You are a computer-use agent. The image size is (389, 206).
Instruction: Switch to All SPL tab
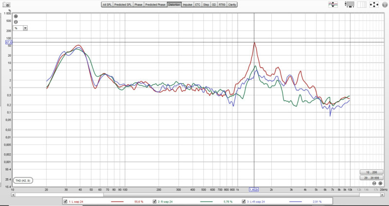click(107, 4)
